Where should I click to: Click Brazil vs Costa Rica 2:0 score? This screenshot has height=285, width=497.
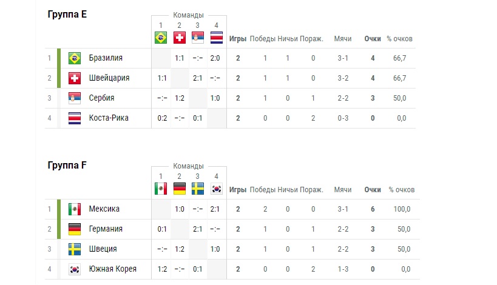tap(215, 58)
